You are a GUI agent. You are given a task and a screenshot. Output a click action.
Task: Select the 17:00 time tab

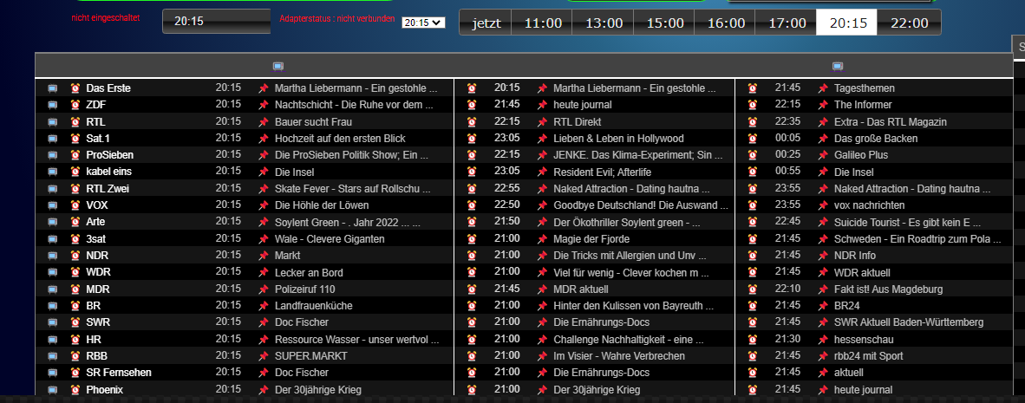(787, 23)
